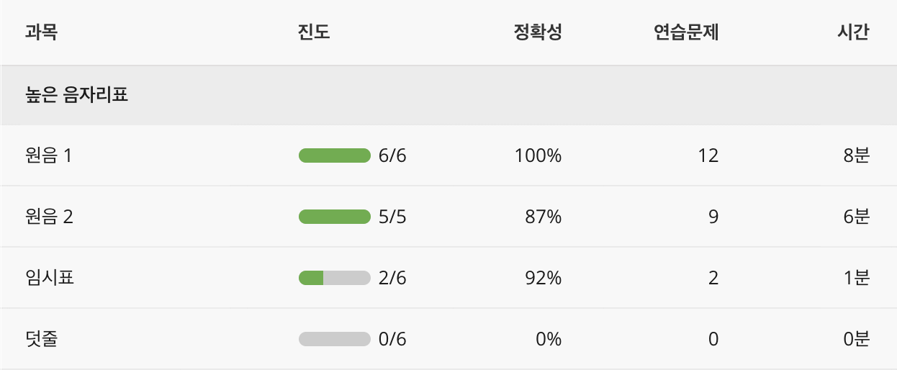Screen dimensions: 897x370
Task: Click the 2/6 progress count
Action: click(x=392, y=278)
